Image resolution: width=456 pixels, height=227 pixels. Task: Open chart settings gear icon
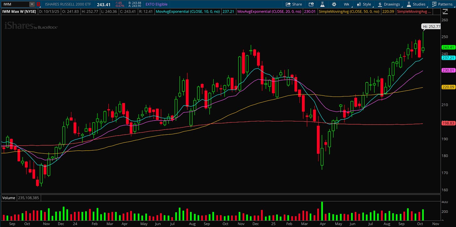tap(334, 4)
